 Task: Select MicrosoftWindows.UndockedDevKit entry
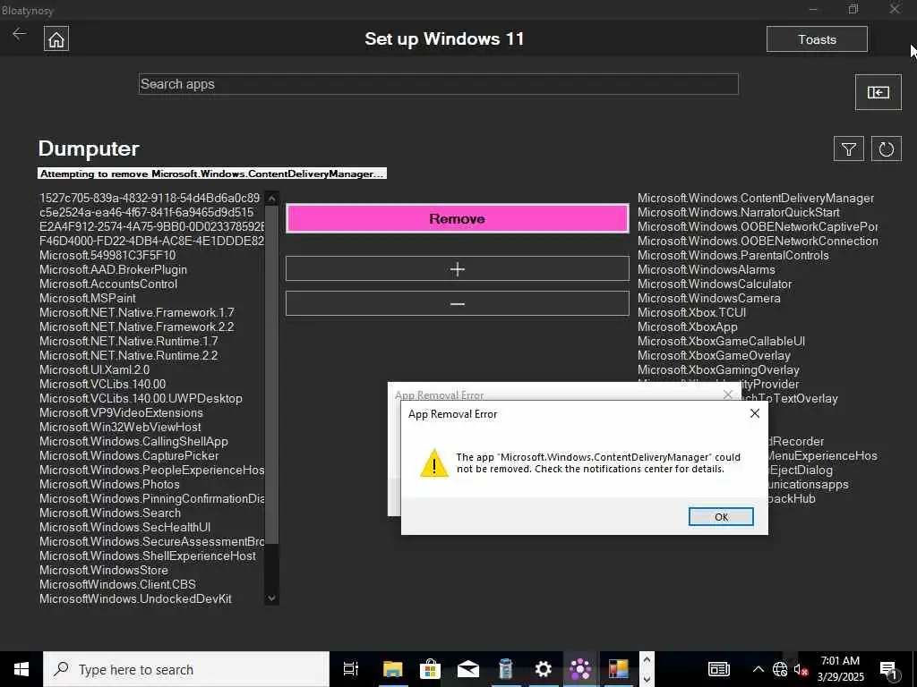(136, 598)
